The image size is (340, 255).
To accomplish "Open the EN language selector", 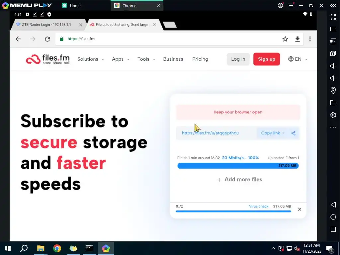I will [x=297, y=59].
